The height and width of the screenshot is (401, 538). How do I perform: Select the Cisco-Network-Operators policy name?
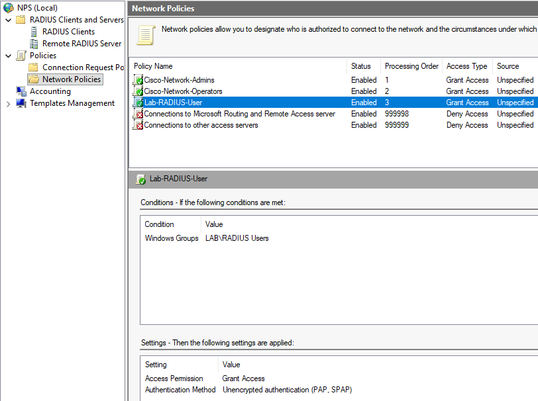pyautogui.click(x=184, y=91)
